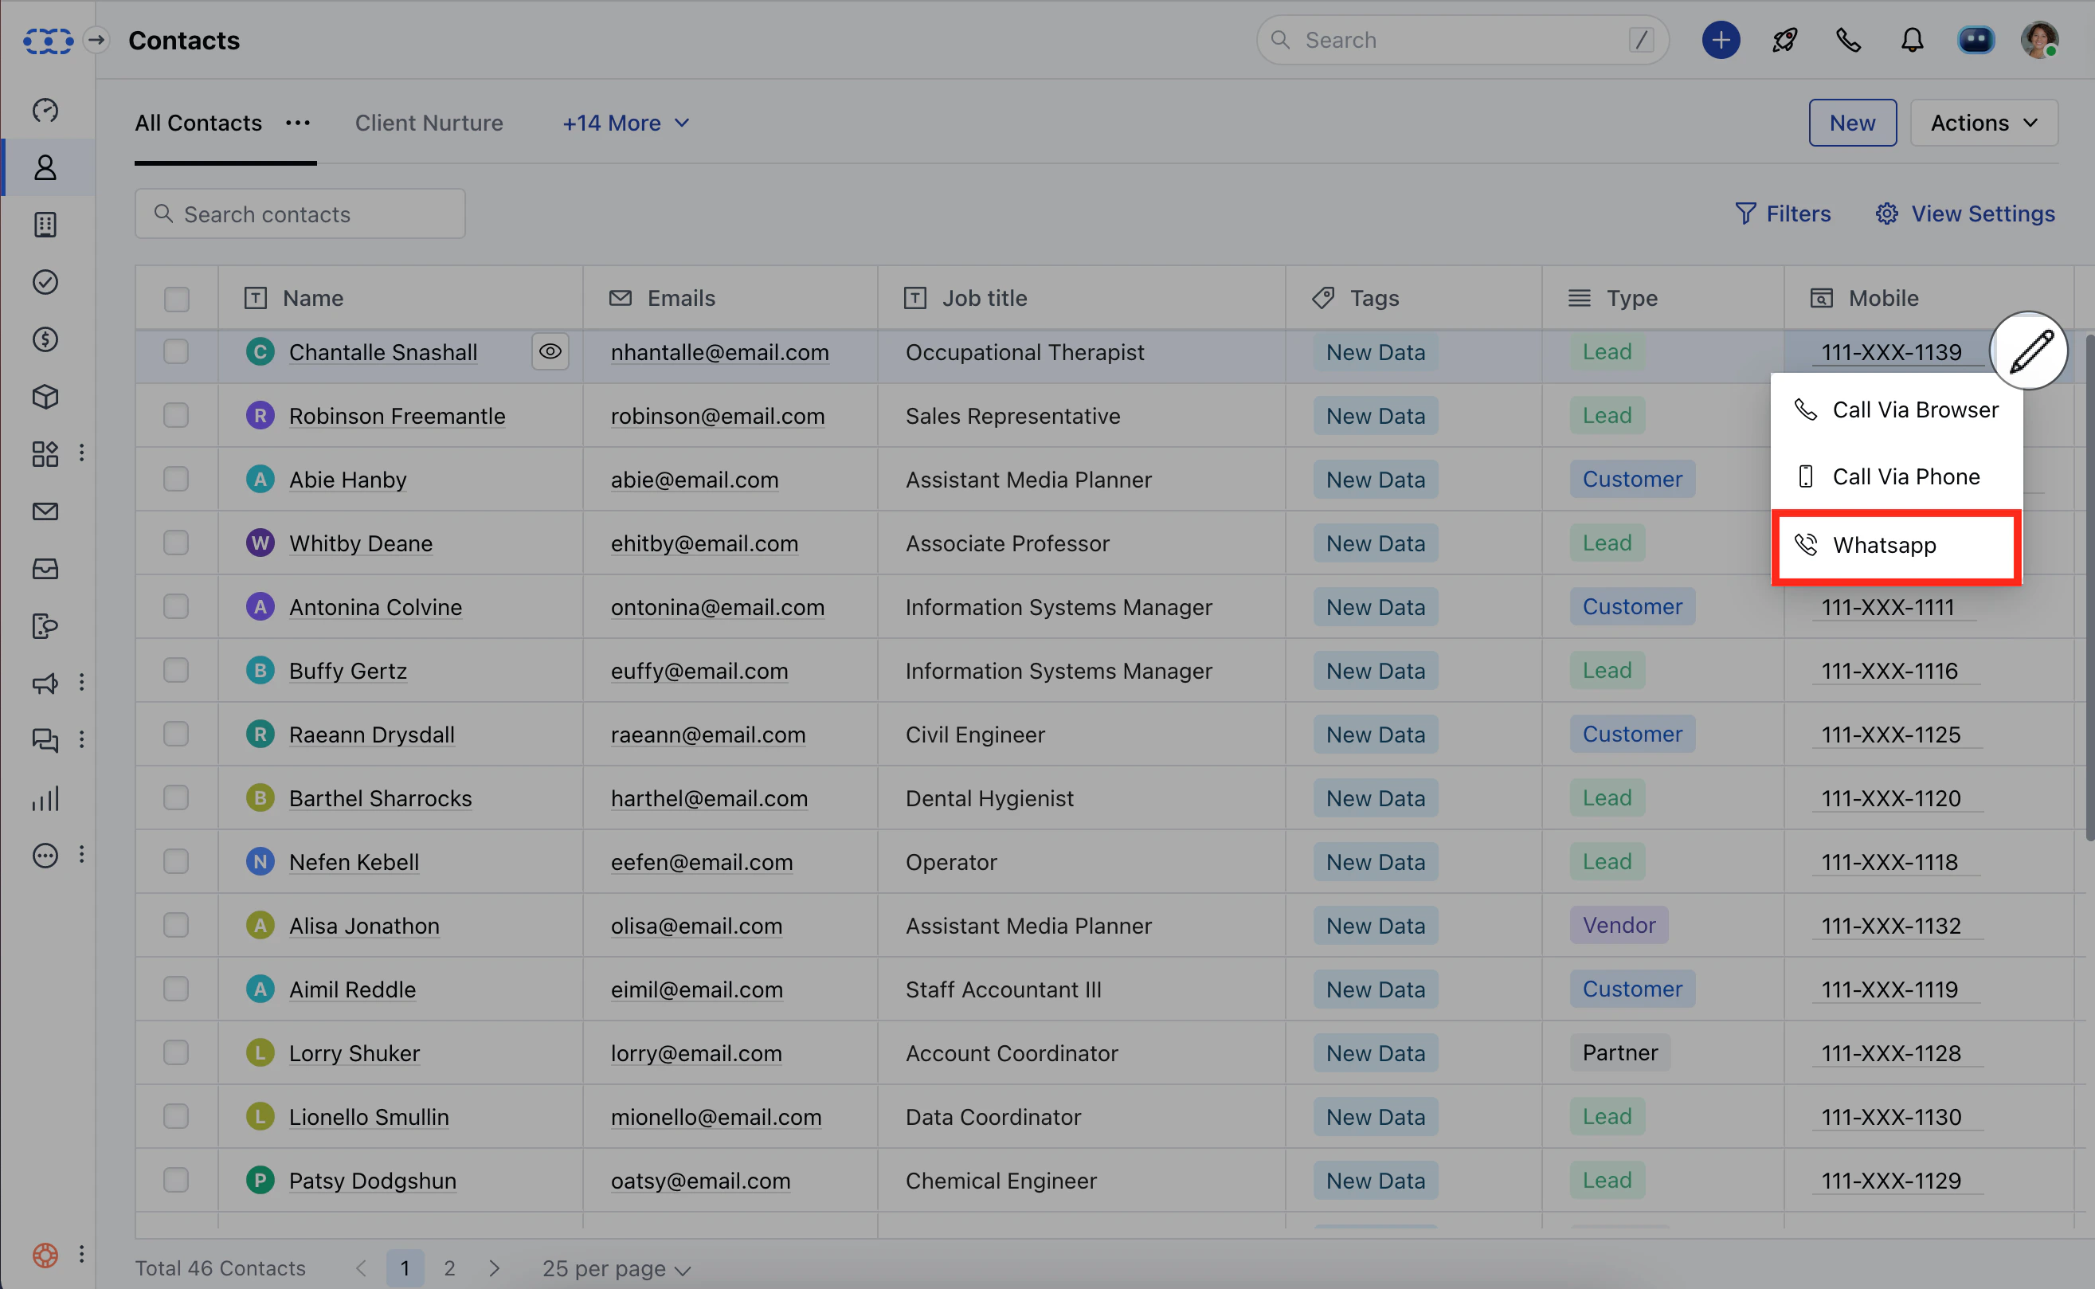
Task: Open the Companies building icon in sidebar
Action: click(x=45, y=224)
